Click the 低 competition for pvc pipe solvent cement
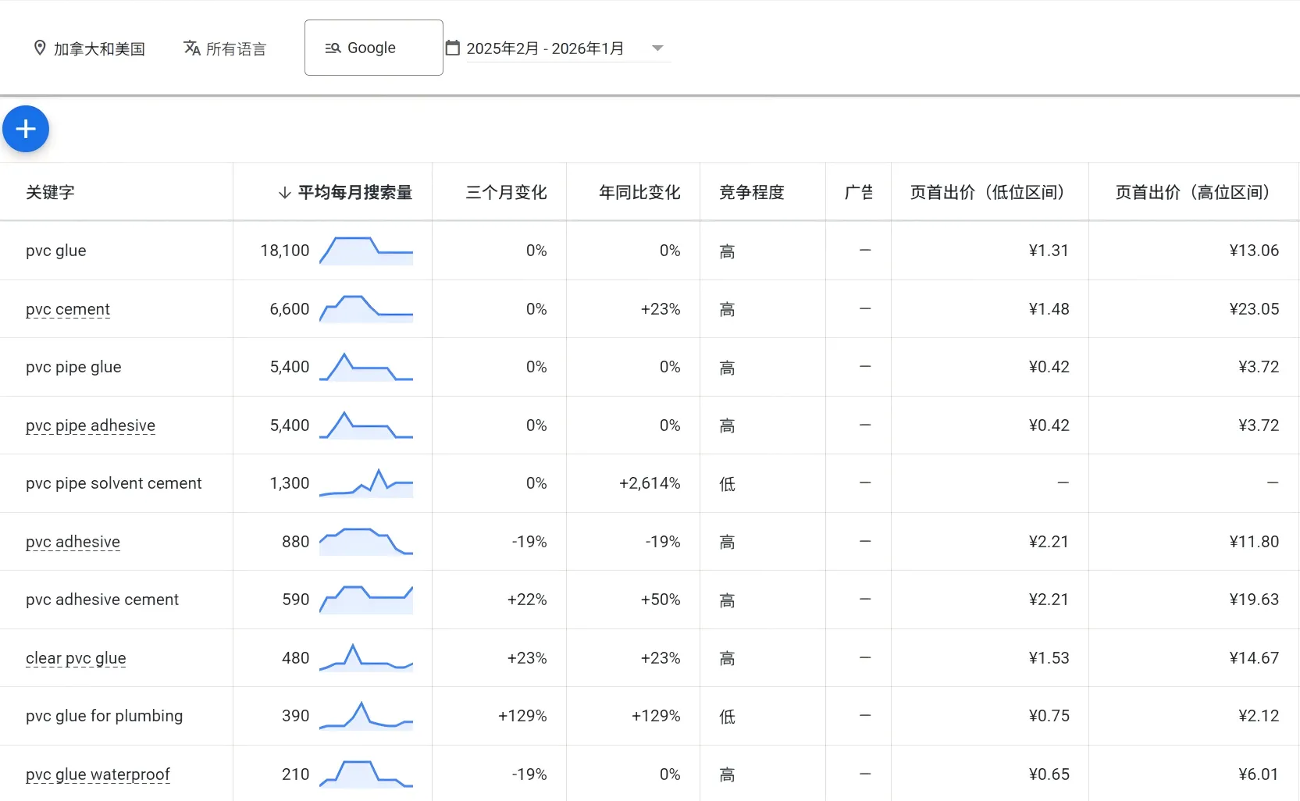1300x801 pixels. [727, 484]
